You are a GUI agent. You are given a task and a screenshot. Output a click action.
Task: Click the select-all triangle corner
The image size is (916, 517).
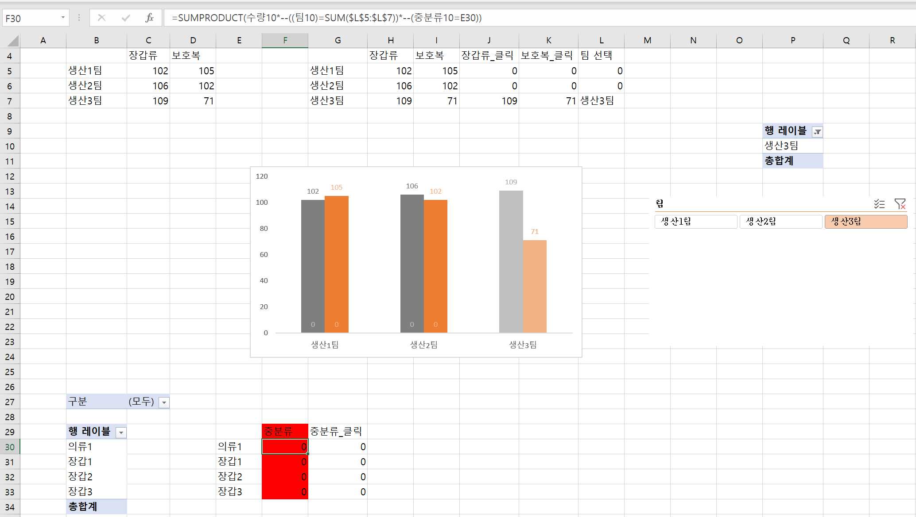[x=13, y=41]
